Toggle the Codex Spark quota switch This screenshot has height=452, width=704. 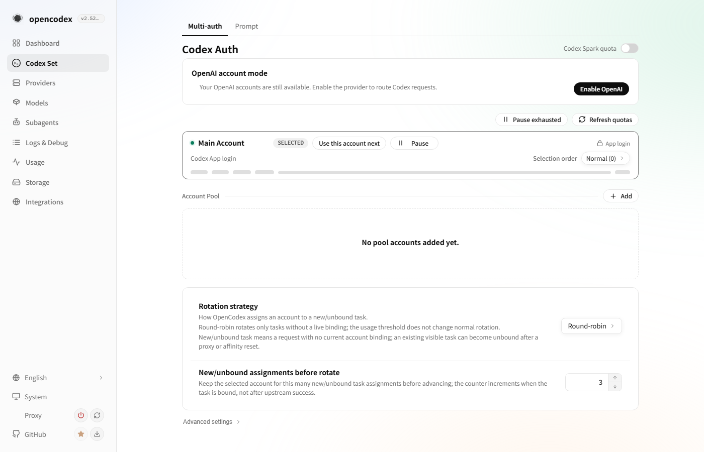pyautogui.click(x=630, y=48)
